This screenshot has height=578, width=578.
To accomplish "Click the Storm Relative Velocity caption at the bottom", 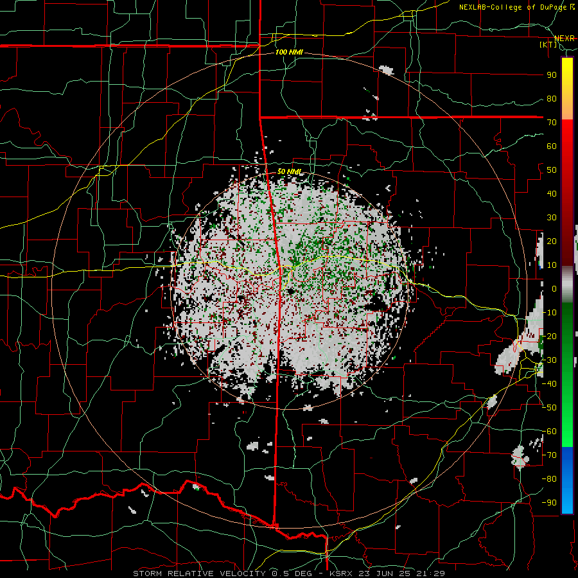I will point(289,574).
